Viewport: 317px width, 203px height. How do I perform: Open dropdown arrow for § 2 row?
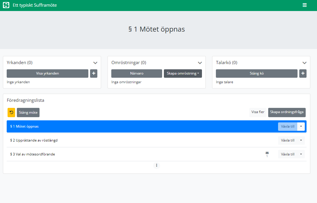click(x=301, y=140)
